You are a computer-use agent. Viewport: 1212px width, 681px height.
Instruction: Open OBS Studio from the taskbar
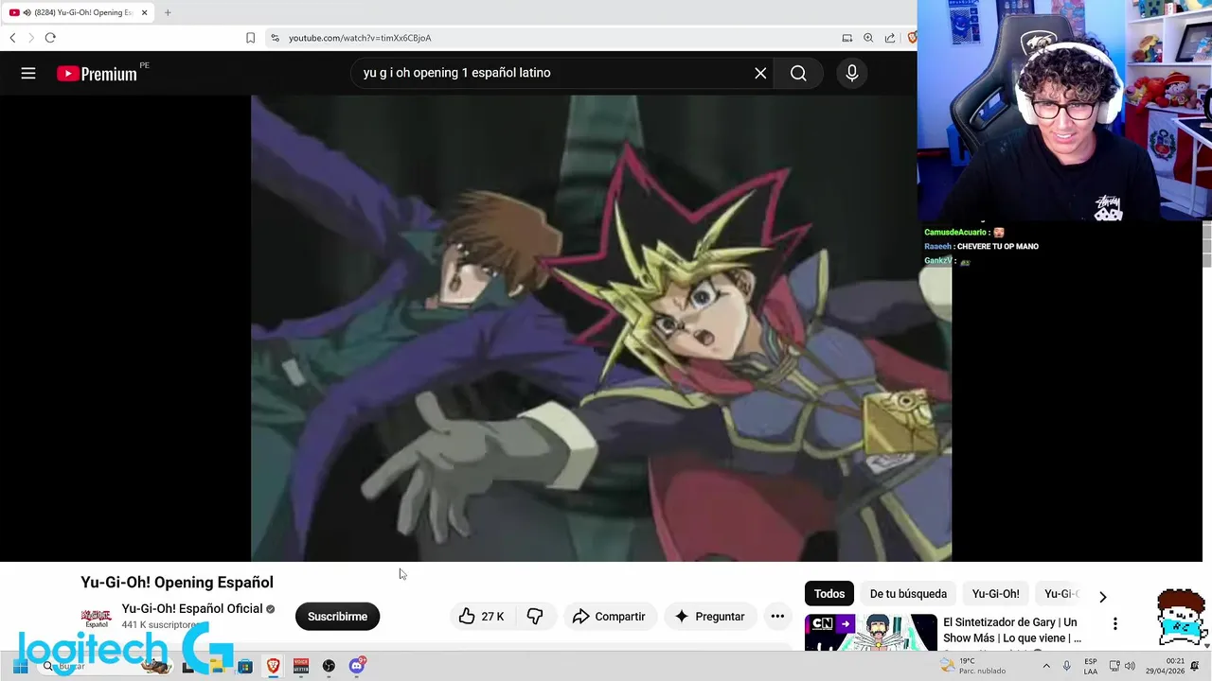[x=329, y=666]
